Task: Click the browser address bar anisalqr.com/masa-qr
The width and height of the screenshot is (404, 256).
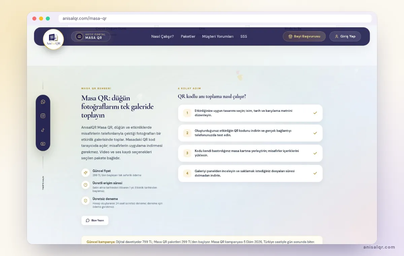Action: pos(215,19)
